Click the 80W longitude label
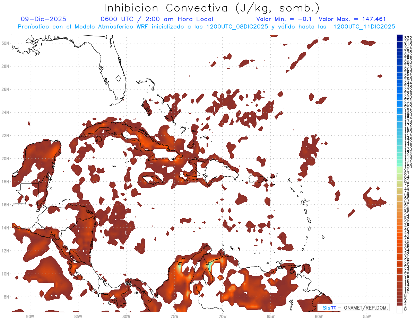Viewport: 416px width, 321px height. tap(126, 316)
